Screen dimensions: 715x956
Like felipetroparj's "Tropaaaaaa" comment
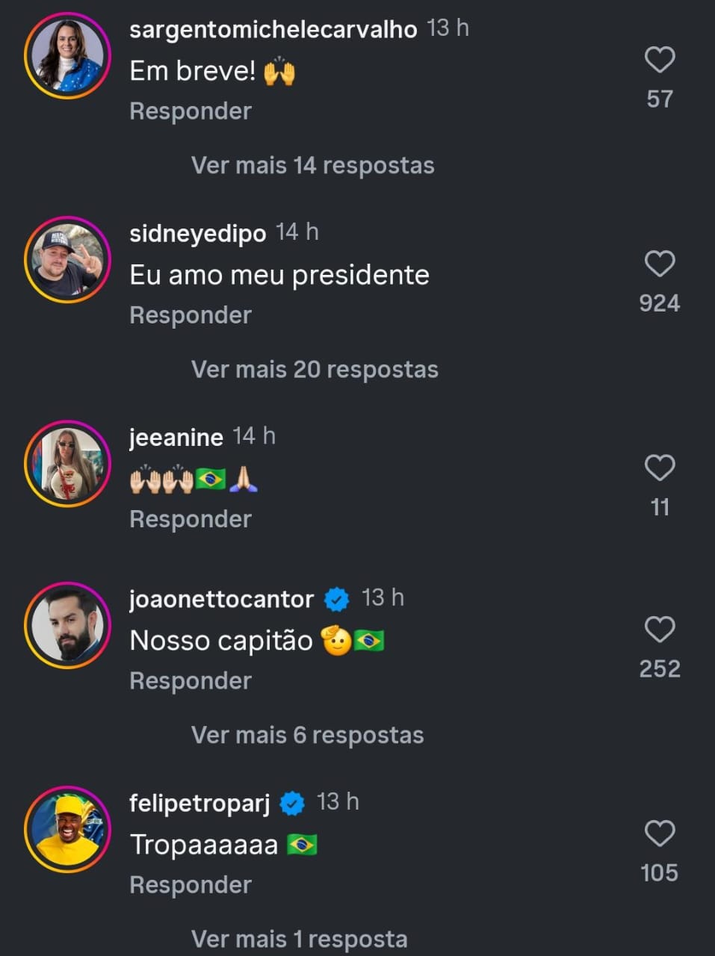click(659, 834)
